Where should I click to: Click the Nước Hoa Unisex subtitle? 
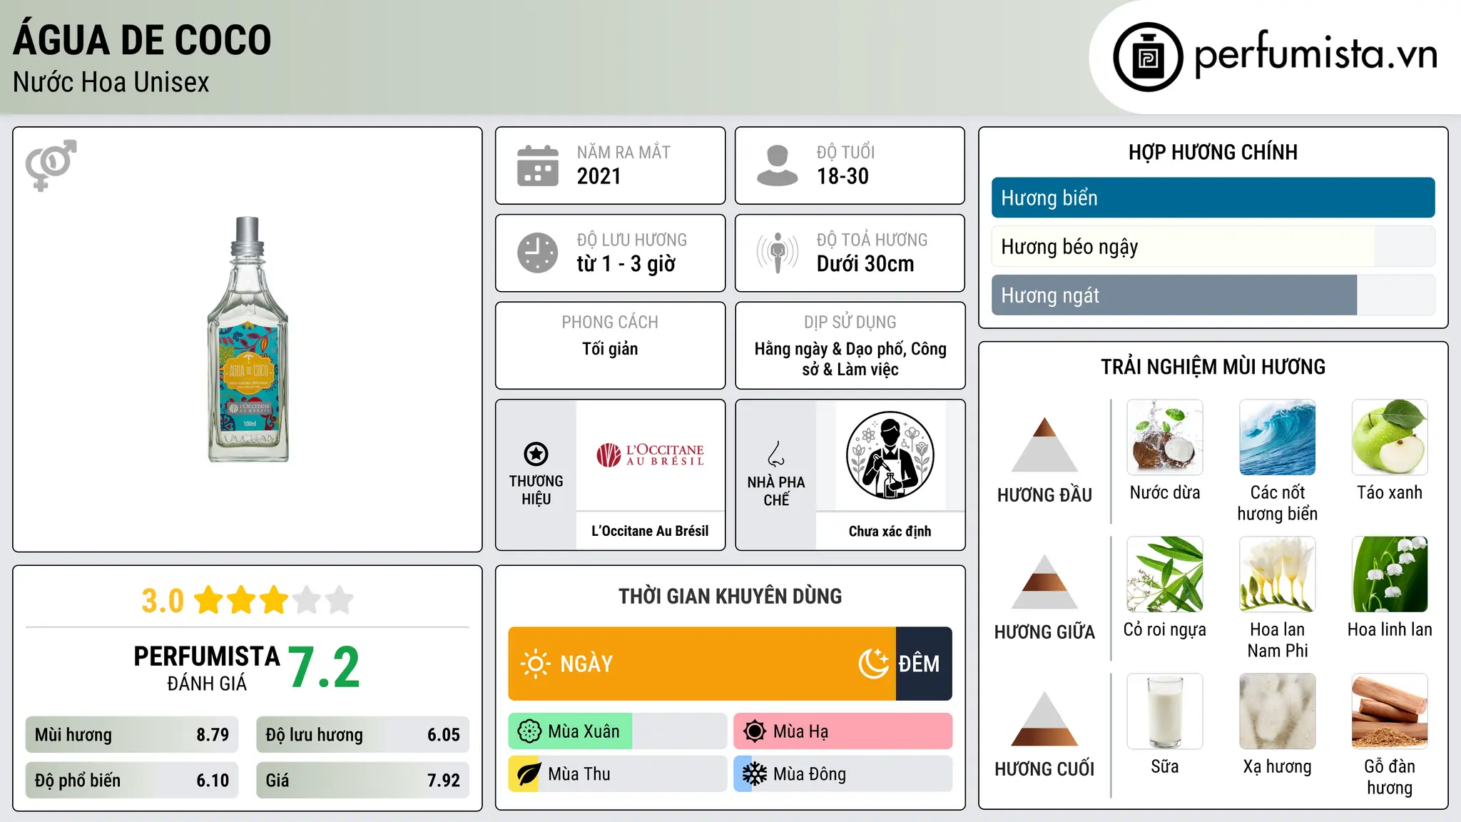pyautogui.click(x=111, y=82)
